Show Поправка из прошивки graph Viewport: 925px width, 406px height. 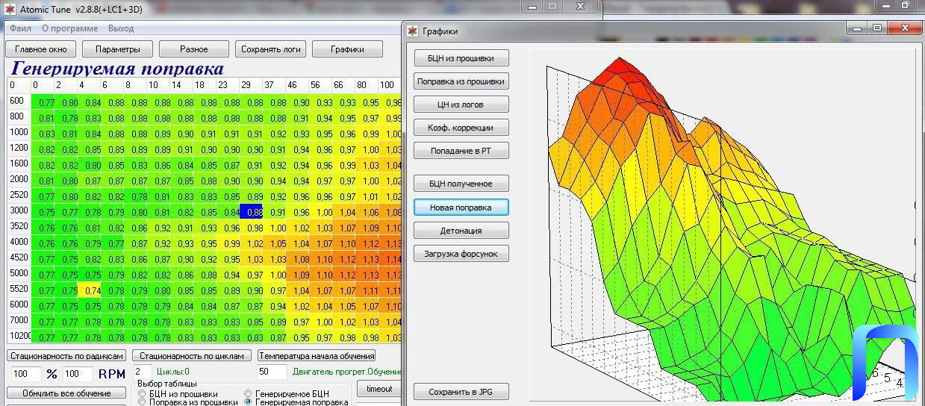click(x=461, y=81)
